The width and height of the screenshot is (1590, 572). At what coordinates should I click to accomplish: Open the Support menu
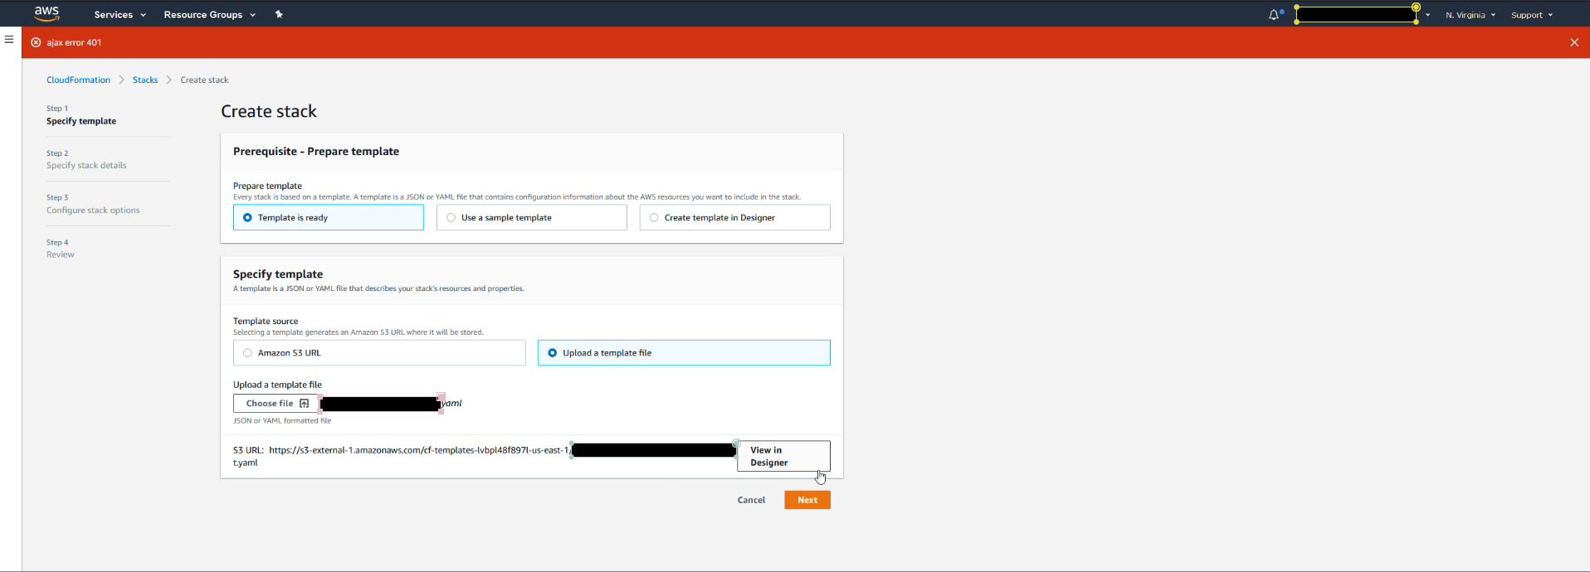(1531, 15)
